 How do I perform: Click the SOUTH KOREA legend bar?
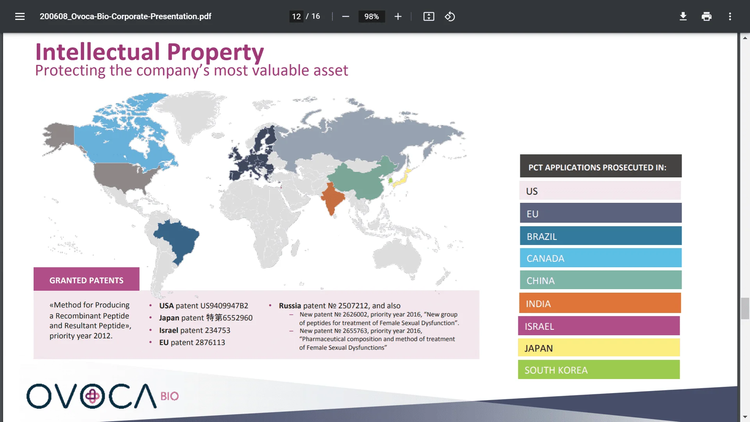click(599, 370)
